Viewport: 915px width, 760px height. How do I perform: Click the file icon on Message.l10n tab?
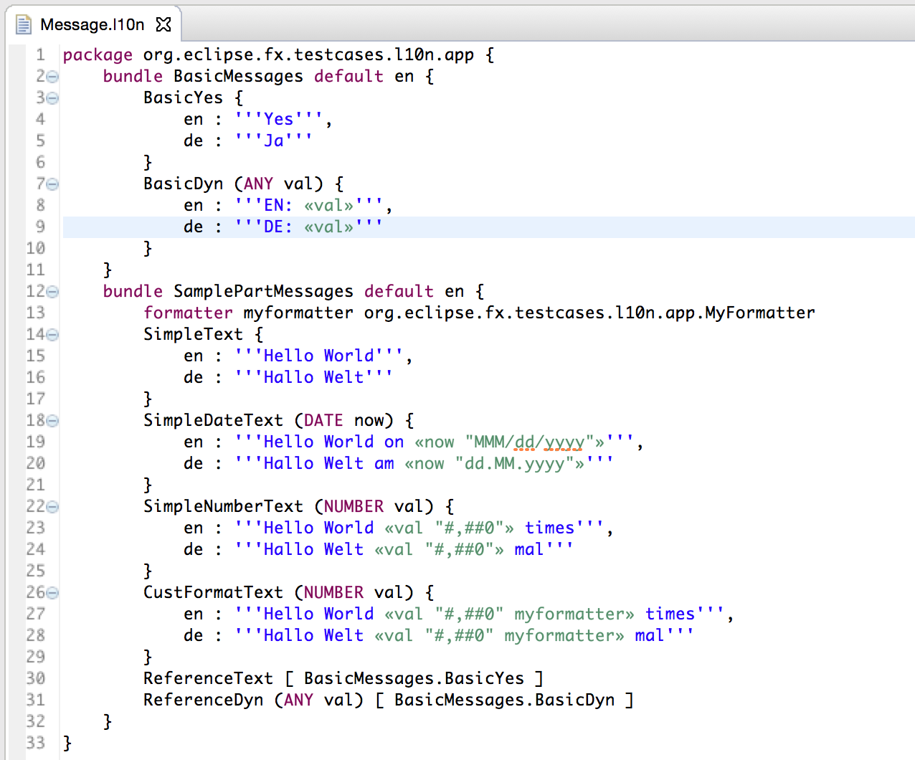click(x=24, y=24)
